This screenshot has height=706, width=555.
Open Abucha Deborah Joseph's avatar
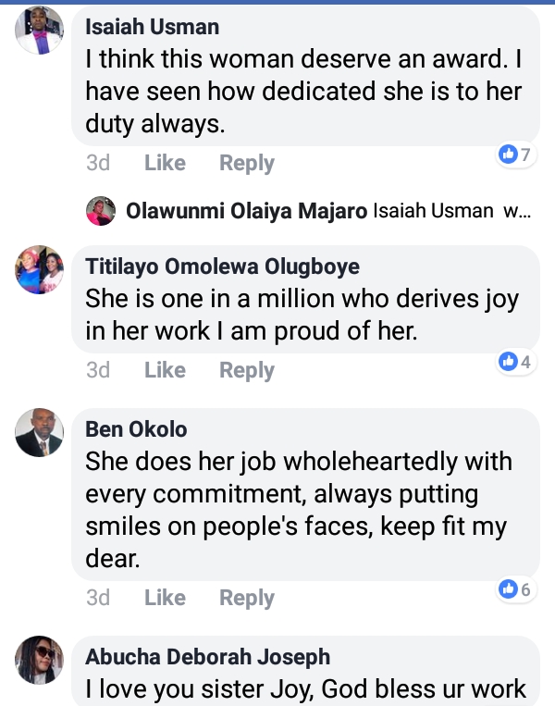pyautogui.click(x=40, y=660)
